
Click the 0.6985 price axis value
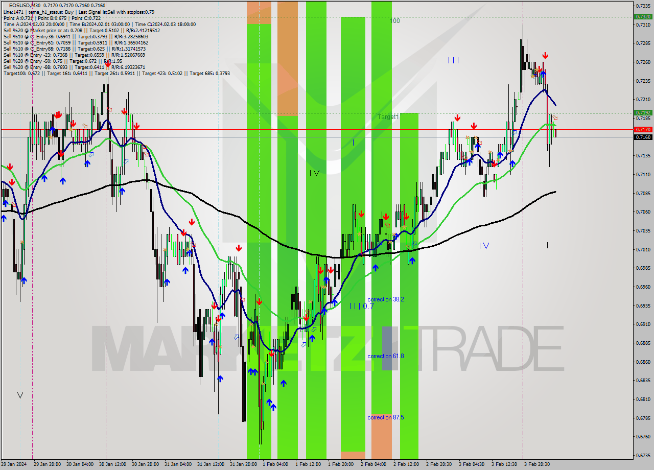643,268
